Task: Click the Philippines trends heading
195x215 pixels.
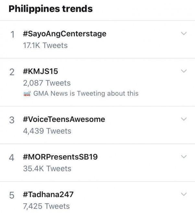Action: pos(51,9)
